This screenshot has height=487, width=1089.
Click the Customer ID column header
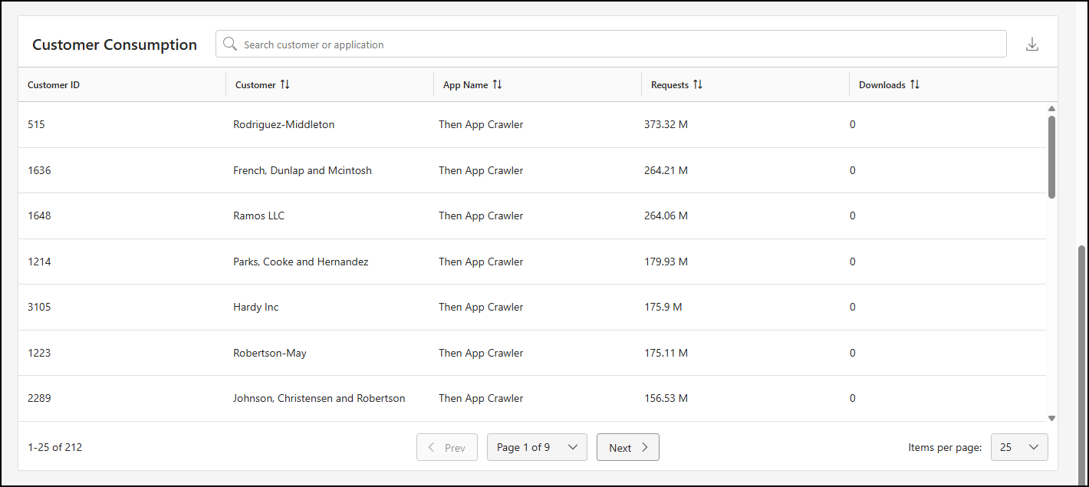coord(54,85)
